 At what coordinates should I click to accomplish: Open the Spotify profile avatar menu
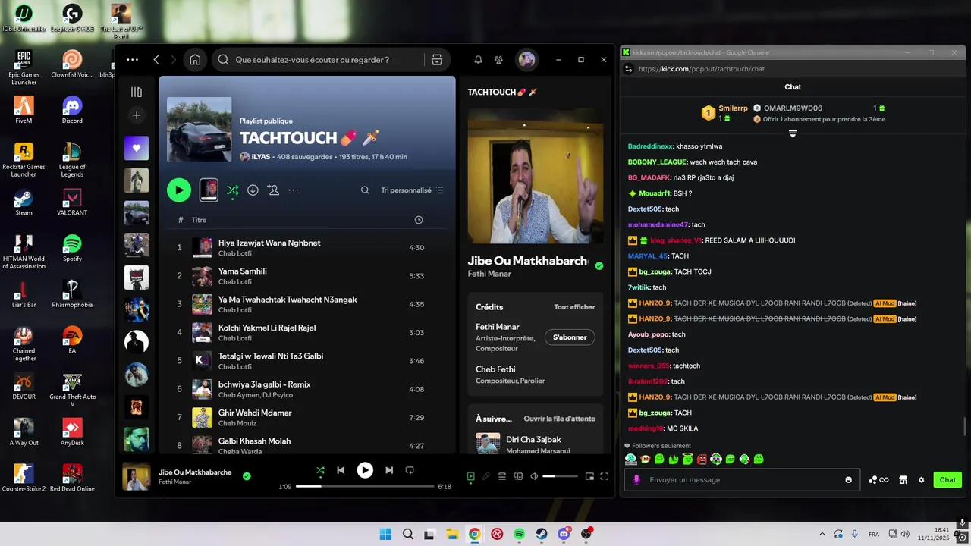point(526,60)
